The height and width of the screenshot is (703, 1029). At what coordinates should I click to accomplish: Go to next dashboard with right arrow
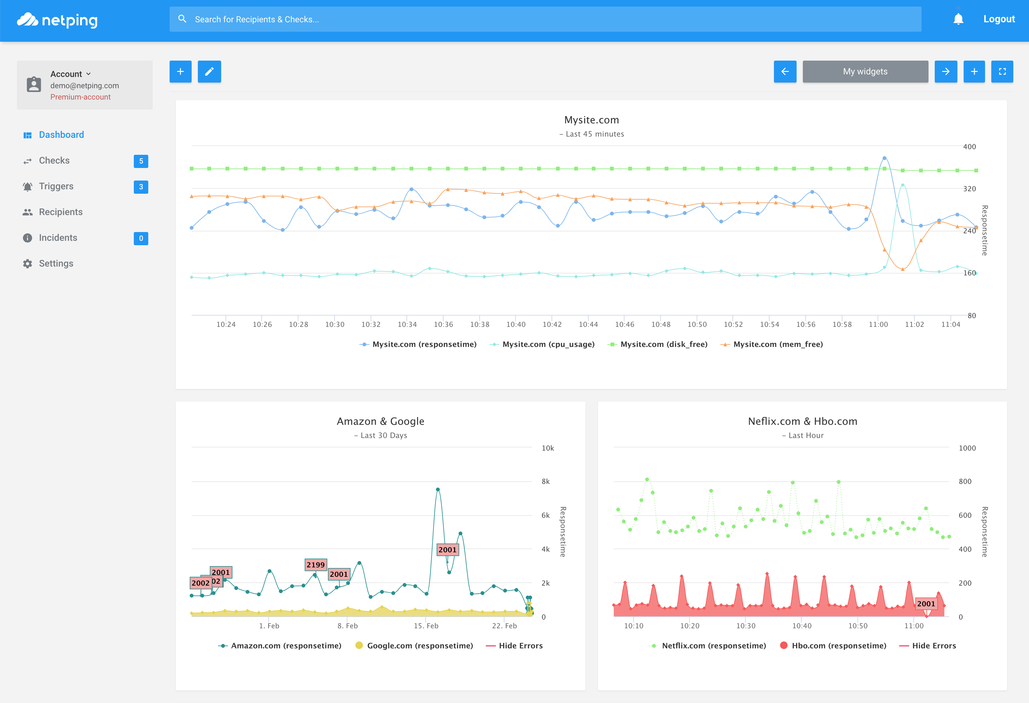click(946, 72)
